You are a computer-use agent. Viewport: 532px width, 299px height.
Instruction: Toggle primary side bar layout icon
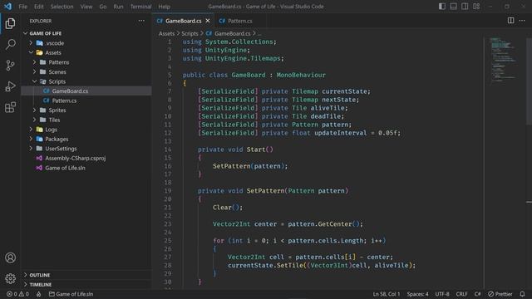point(441,7)
